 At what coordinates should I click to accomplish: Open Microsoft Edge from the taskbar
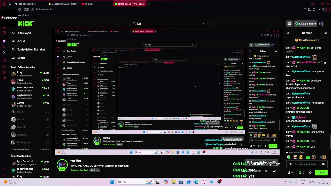tap(196, 182)
